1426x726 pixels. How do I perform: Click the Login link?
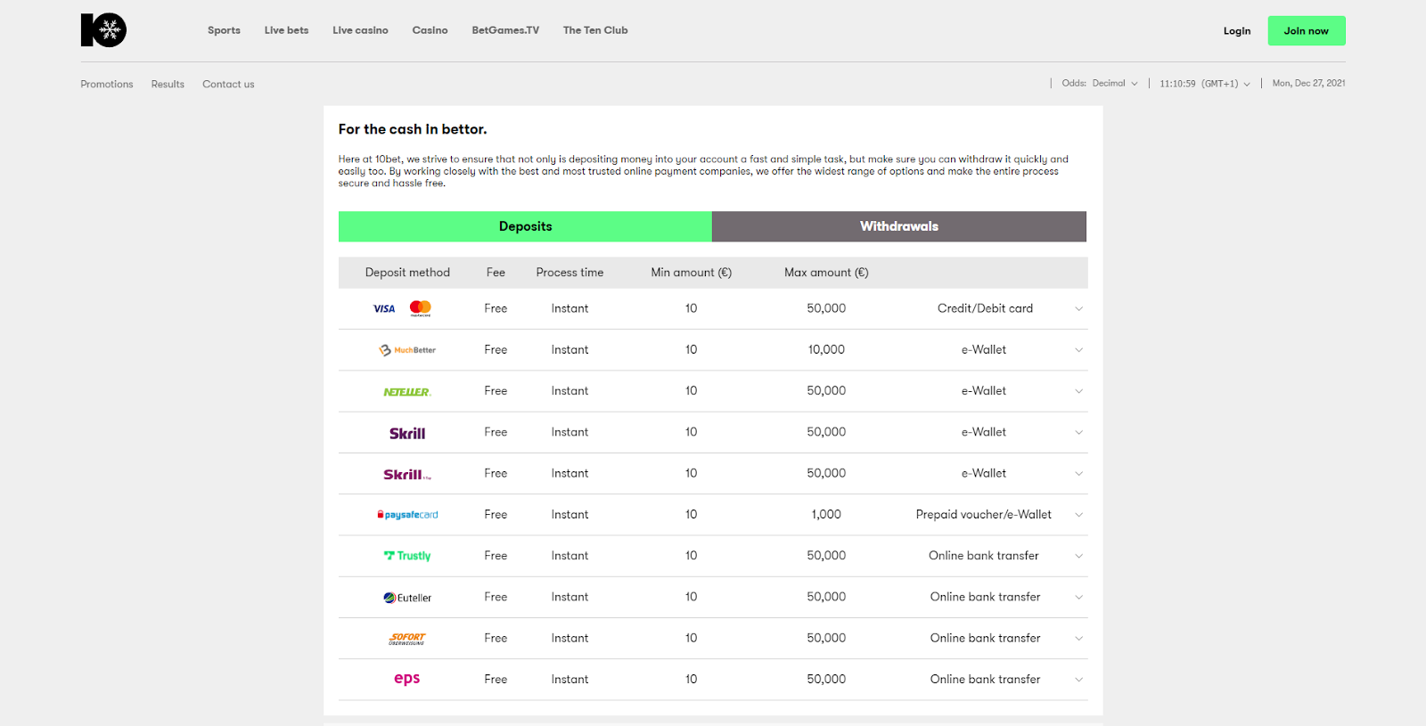point(1237,31)
